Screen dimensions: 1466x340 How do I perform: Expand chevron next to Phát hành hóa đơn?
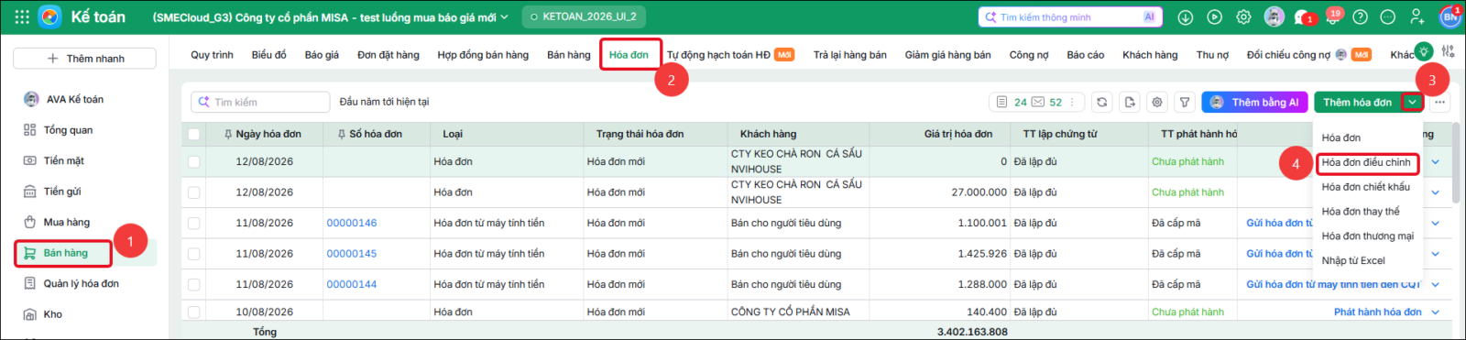click(x=1435, y=312)
